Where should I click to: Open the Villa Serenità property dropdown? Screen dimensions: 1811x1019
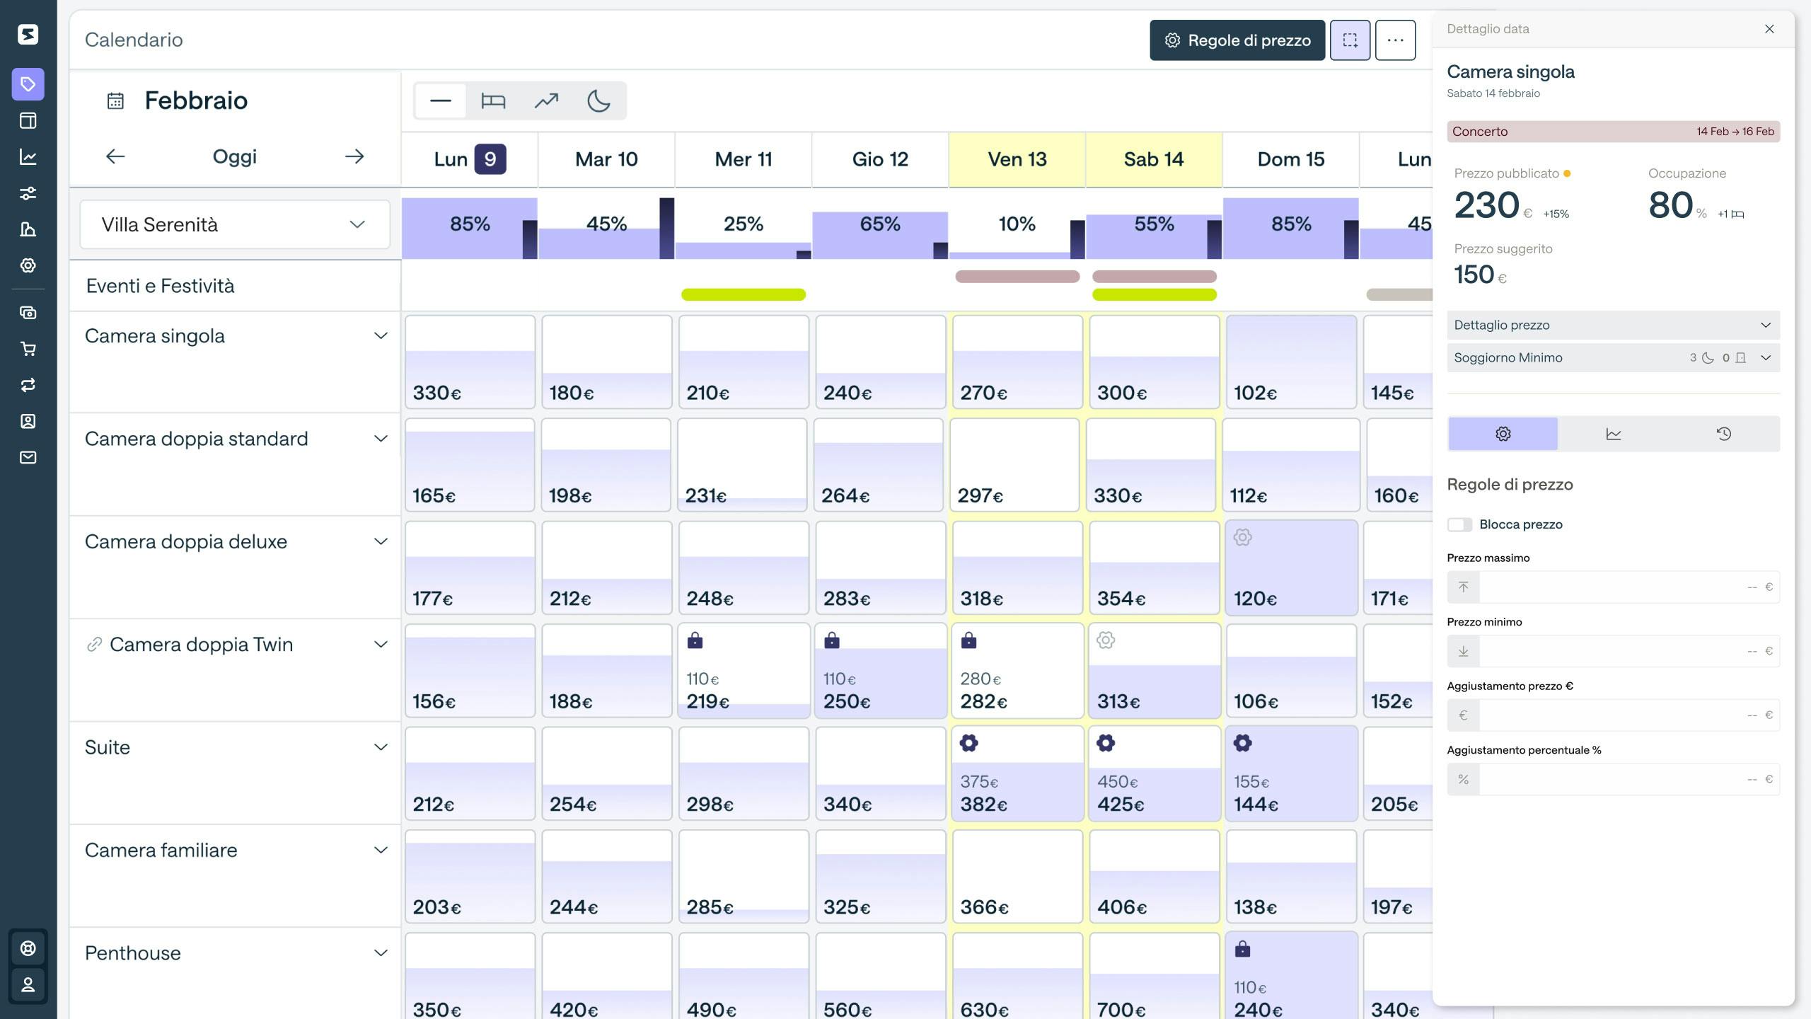click(x=235, y=224)
